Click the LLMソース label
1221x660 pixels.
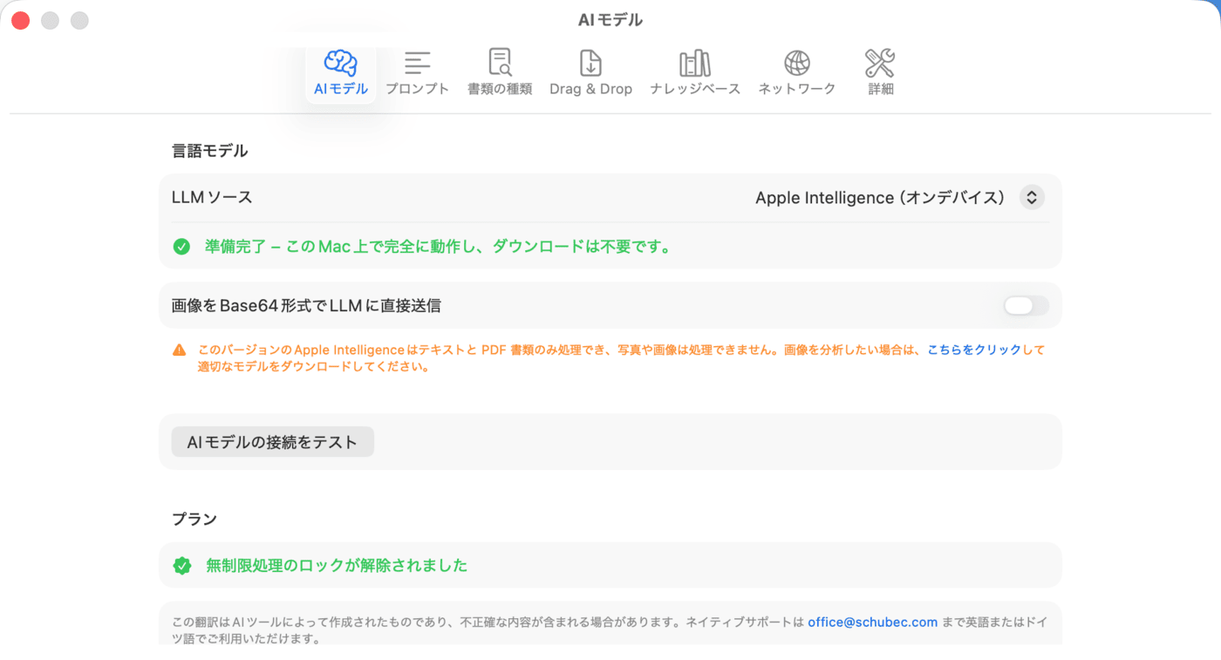click(212, 198)
